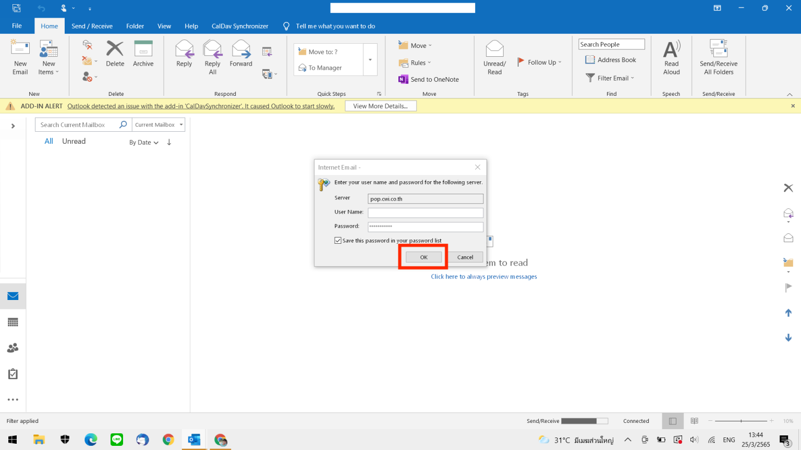Choose Reply All in the ribbon

coord(213,58)
